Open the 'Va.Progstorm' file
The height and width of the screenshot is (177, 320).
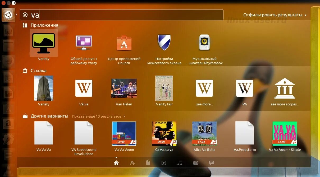[x=245, y=133]
